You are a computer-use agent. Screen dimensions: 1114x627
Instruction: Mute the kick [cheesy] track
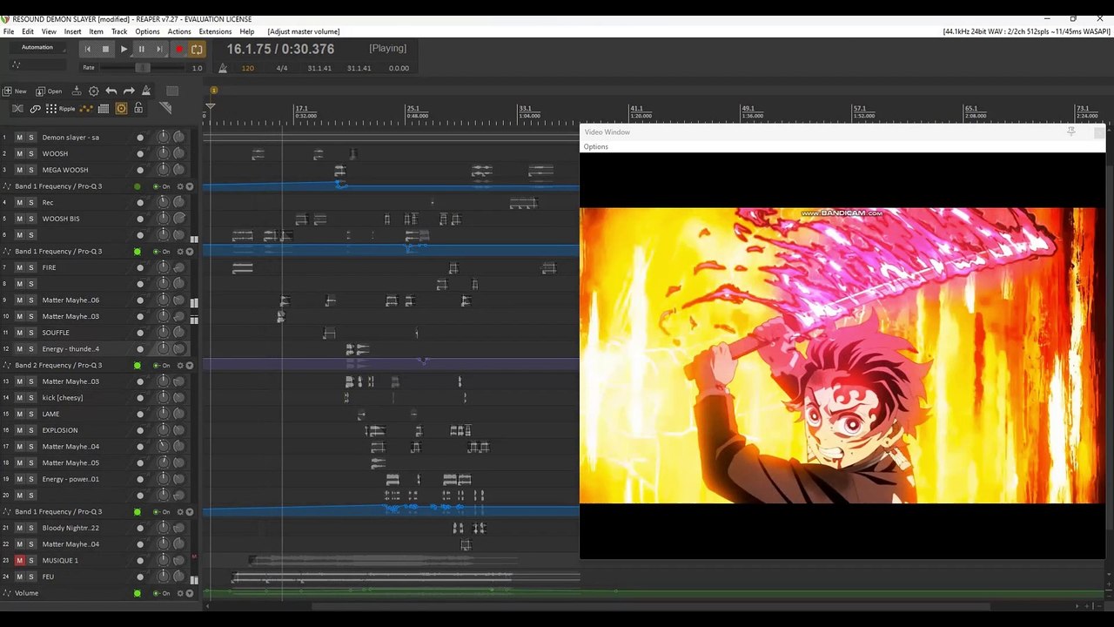19,398
